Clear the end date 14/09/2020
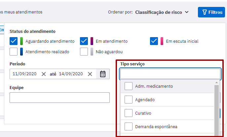 pyautogui.click(x=90, y=74)
